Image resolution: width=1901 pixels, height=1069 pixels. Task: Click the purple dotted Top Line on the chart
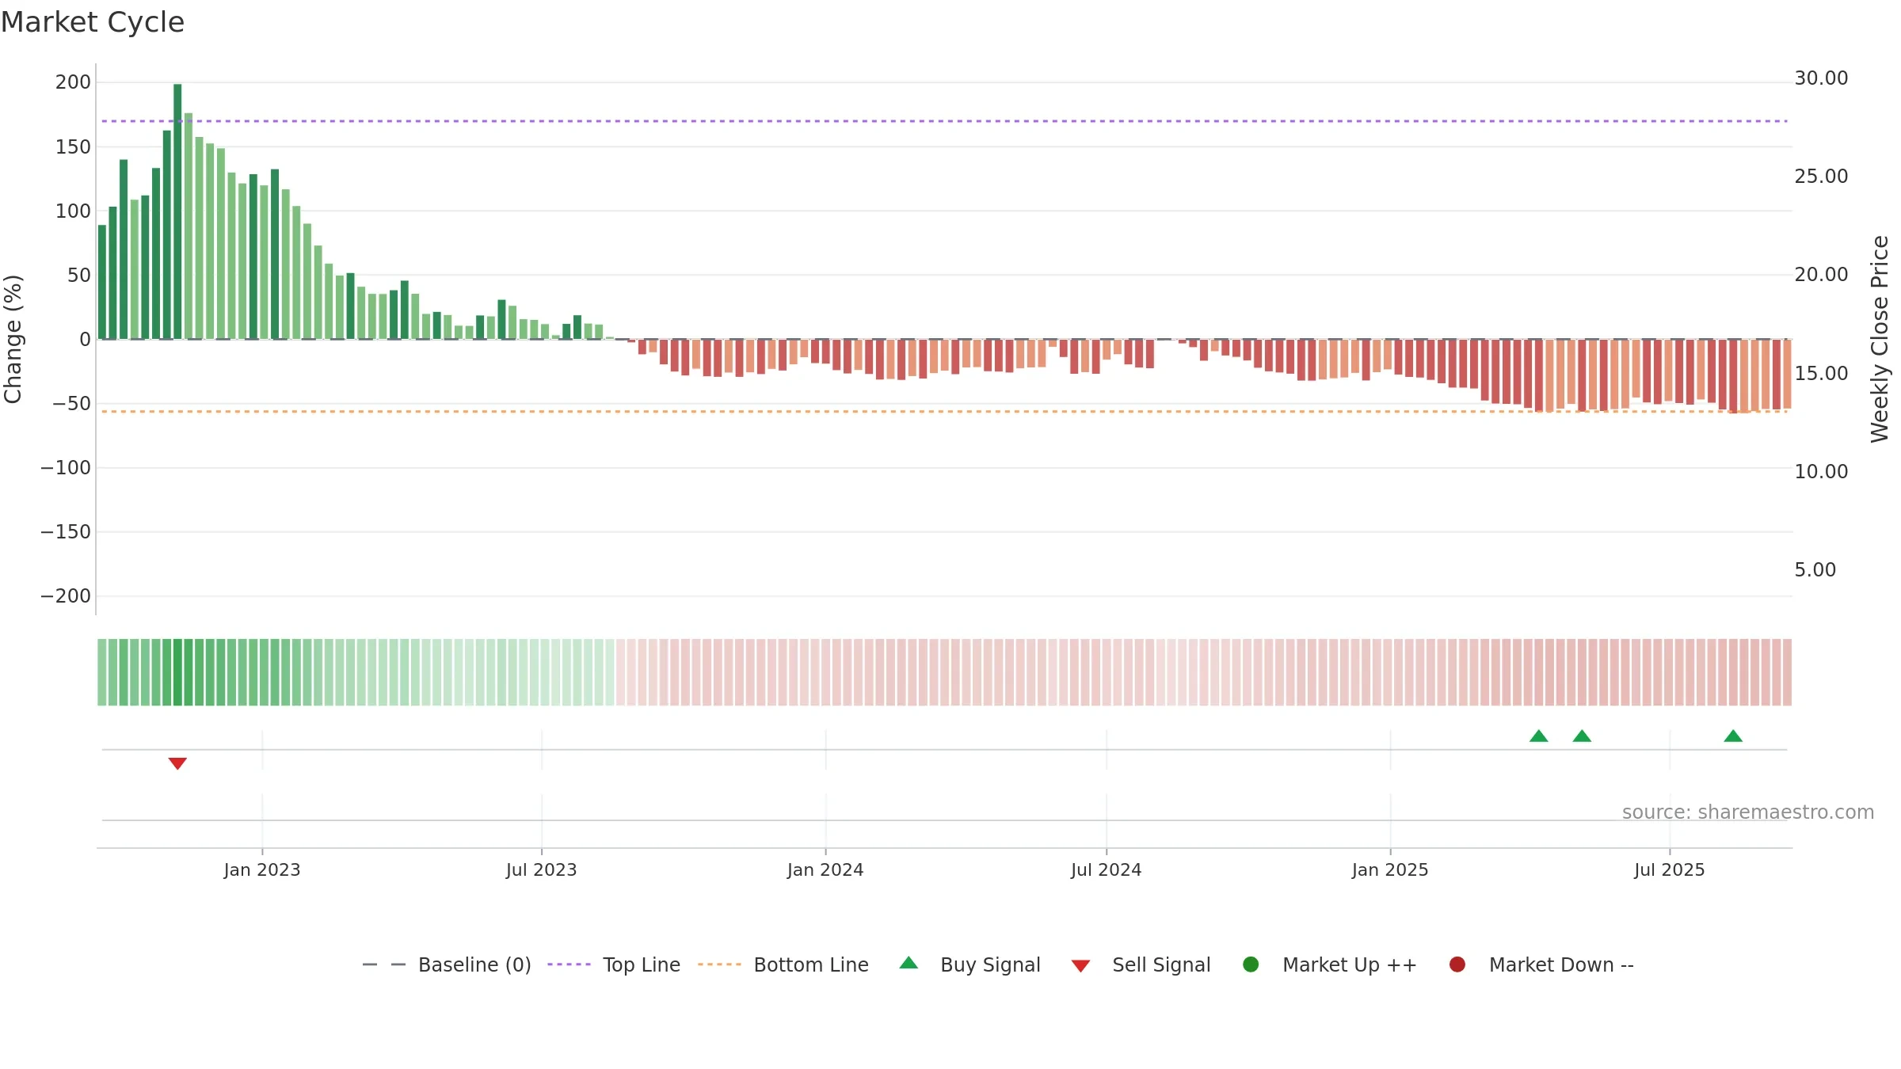944,121
